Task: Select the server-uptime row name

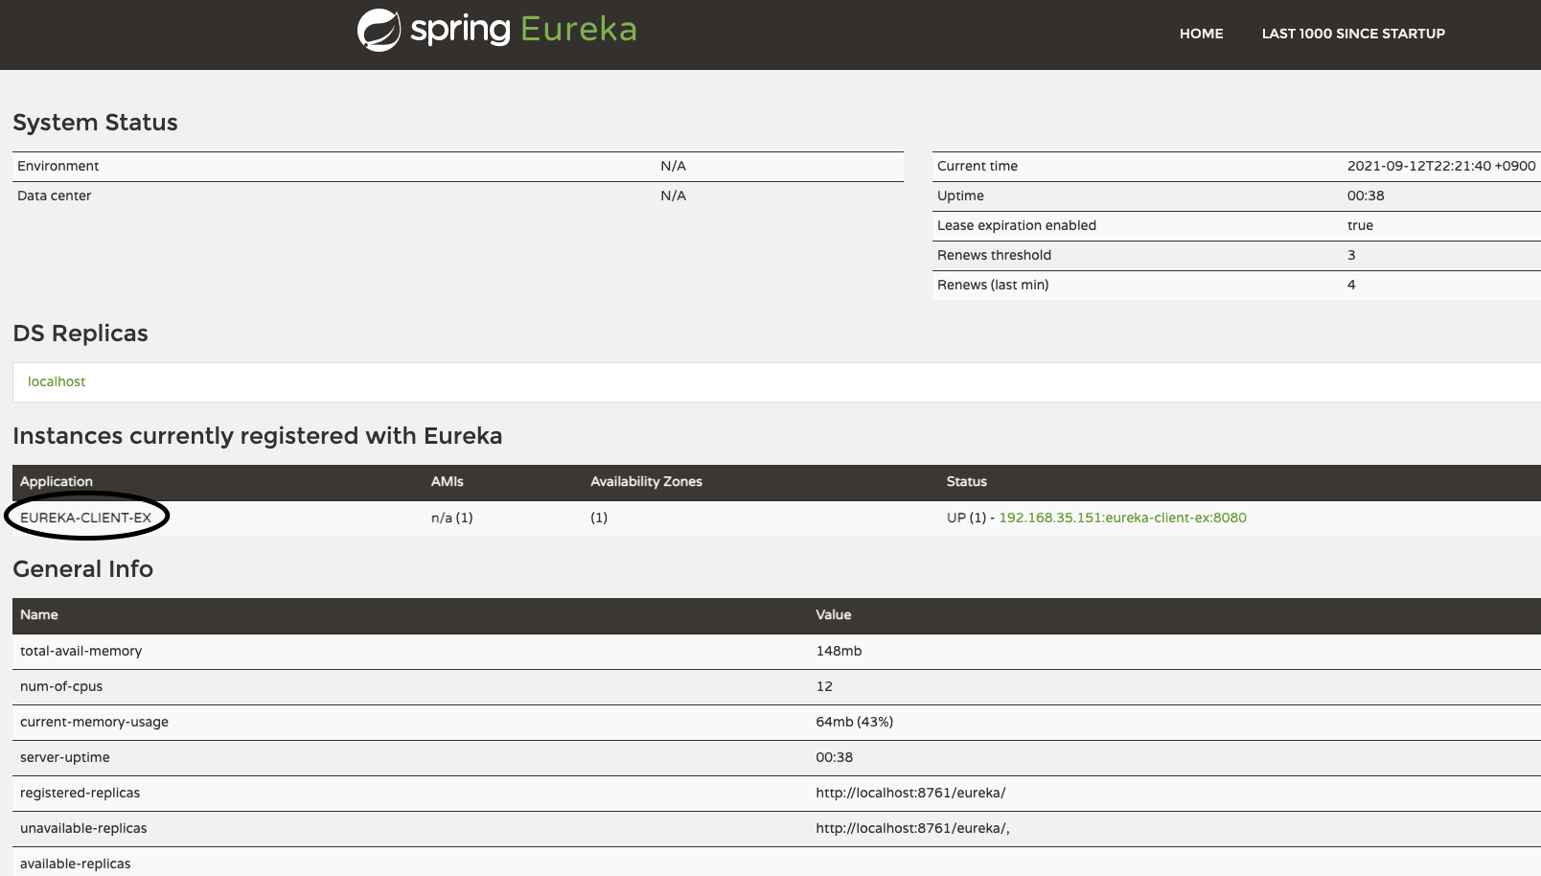Action: 64,757
